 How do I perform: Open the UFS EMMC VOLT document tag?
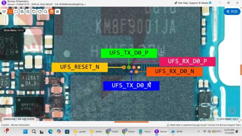click(x=228, y=119)
